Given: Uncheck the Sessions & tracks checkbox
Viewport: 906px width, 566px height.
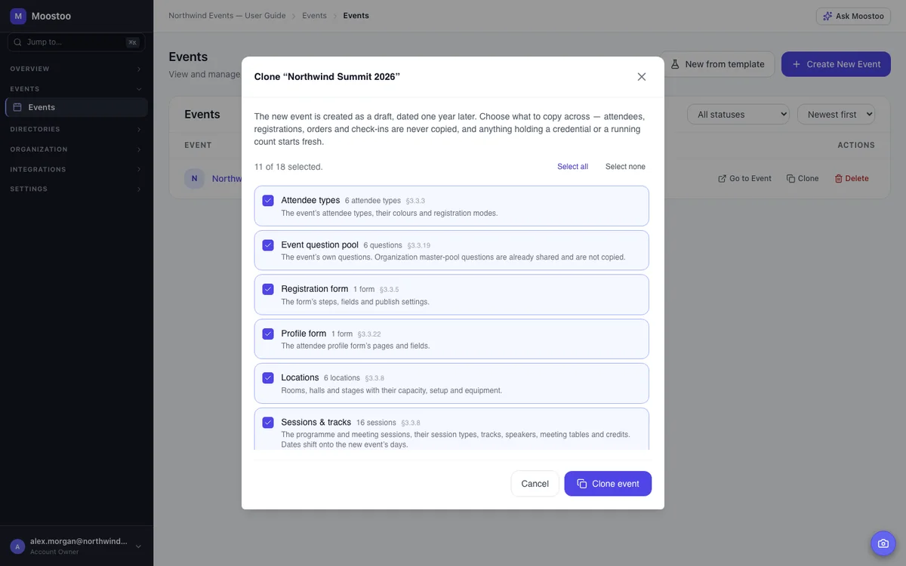Looking at the screenshot, I should [x=268, y=423].
